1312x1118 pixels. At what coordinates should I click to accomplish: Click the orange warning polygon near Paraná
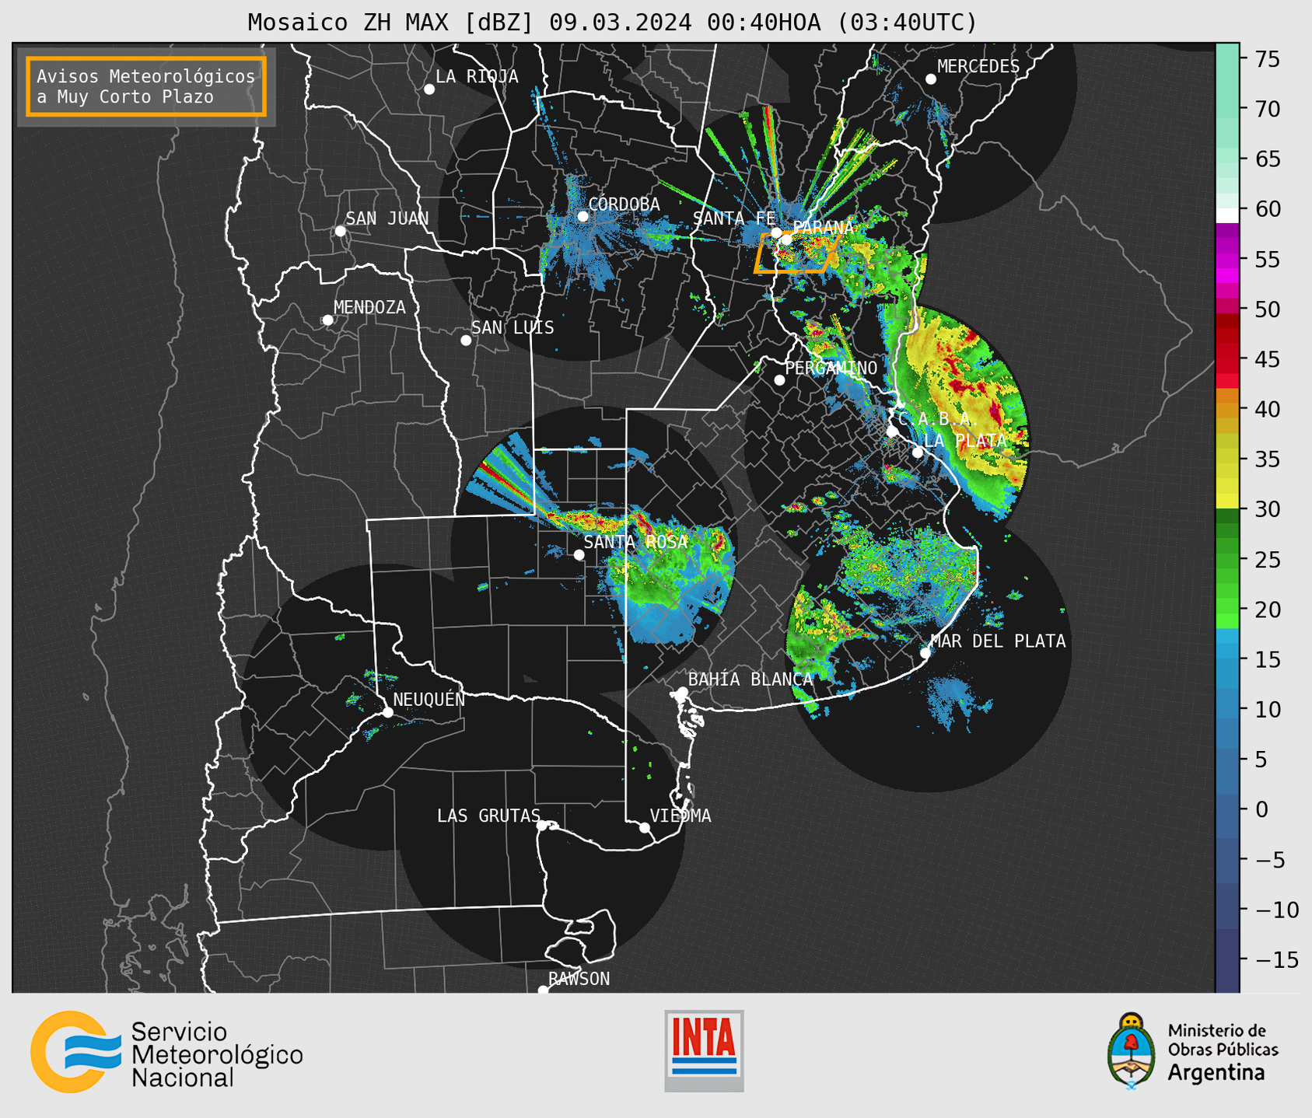coord(796,253)
